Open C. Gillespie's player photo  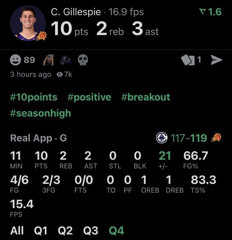(x=28, y=23)
